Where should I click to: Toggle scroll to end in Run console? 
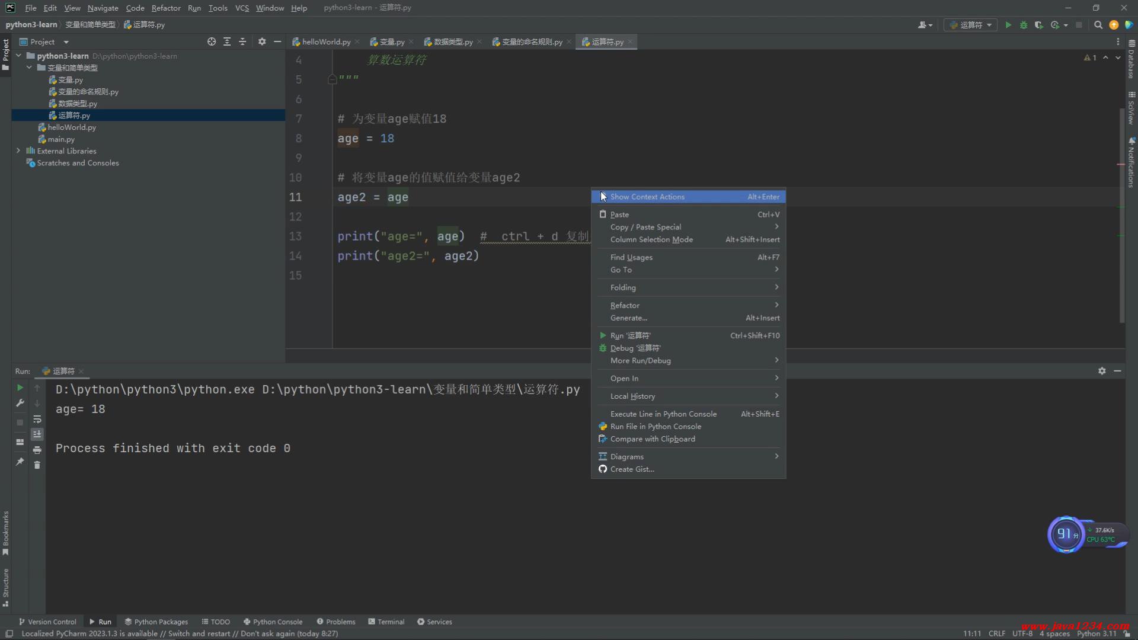pyautogui.click(x=37, y=434)
